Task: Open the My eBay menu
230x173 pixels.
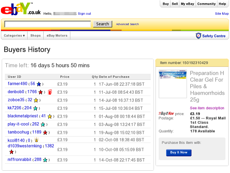Action: click(x=187, y=4)
